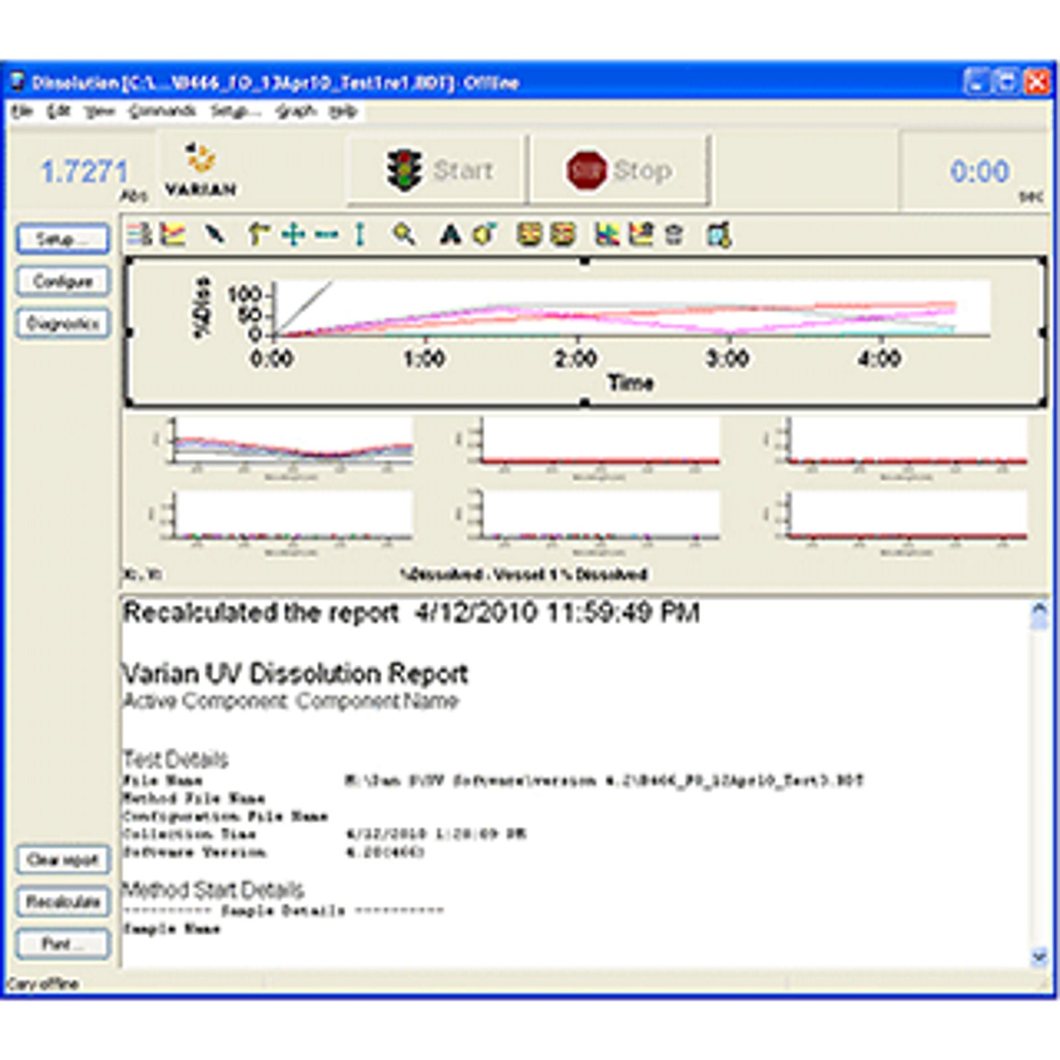The image size is (1060, 1060).
Task: Click the 'Varian UV Dissolution Report' heading
Action: point(295,674)
